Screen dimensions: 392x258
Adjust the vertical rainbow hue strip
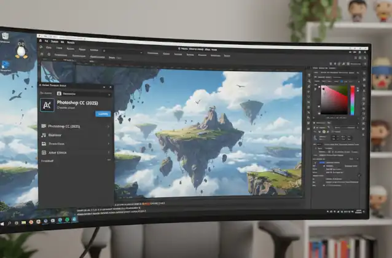(x=352, y=100)
